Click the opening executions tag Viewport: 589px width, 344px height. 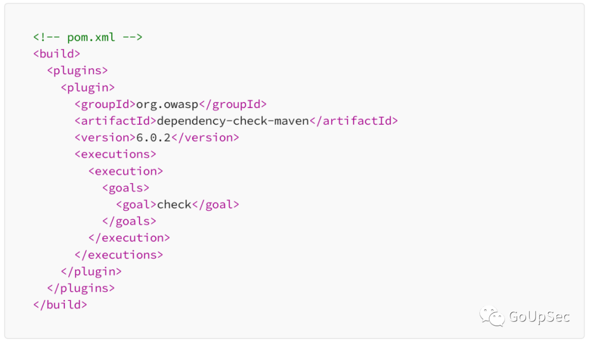coord(115,154)
